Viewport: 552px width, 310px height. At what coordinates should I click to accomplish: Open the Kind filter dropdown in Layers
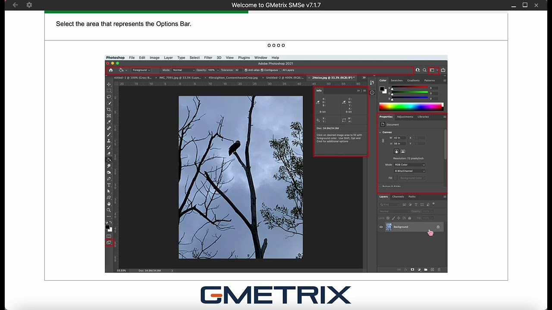point(391,205)
